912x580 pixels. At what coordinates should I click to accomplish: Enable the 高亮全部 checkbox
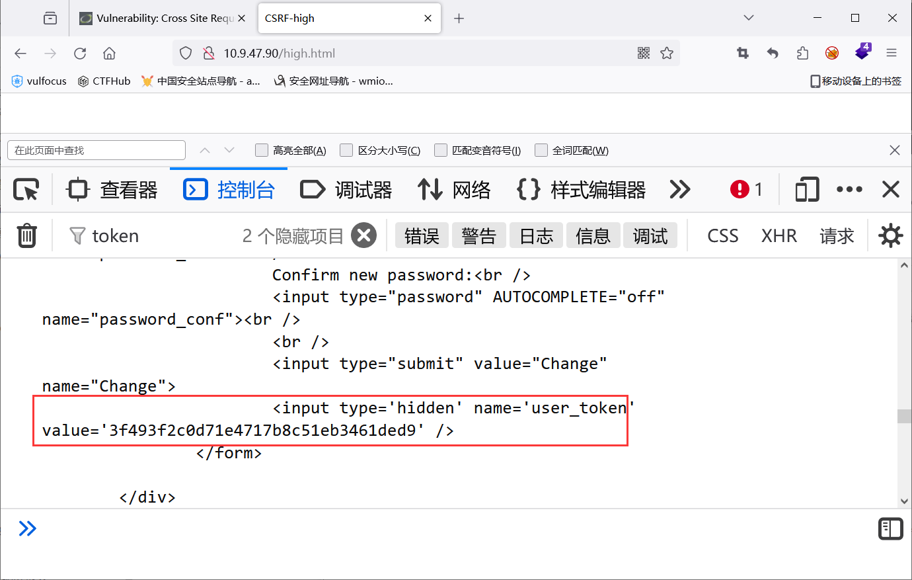click(262, 150)
